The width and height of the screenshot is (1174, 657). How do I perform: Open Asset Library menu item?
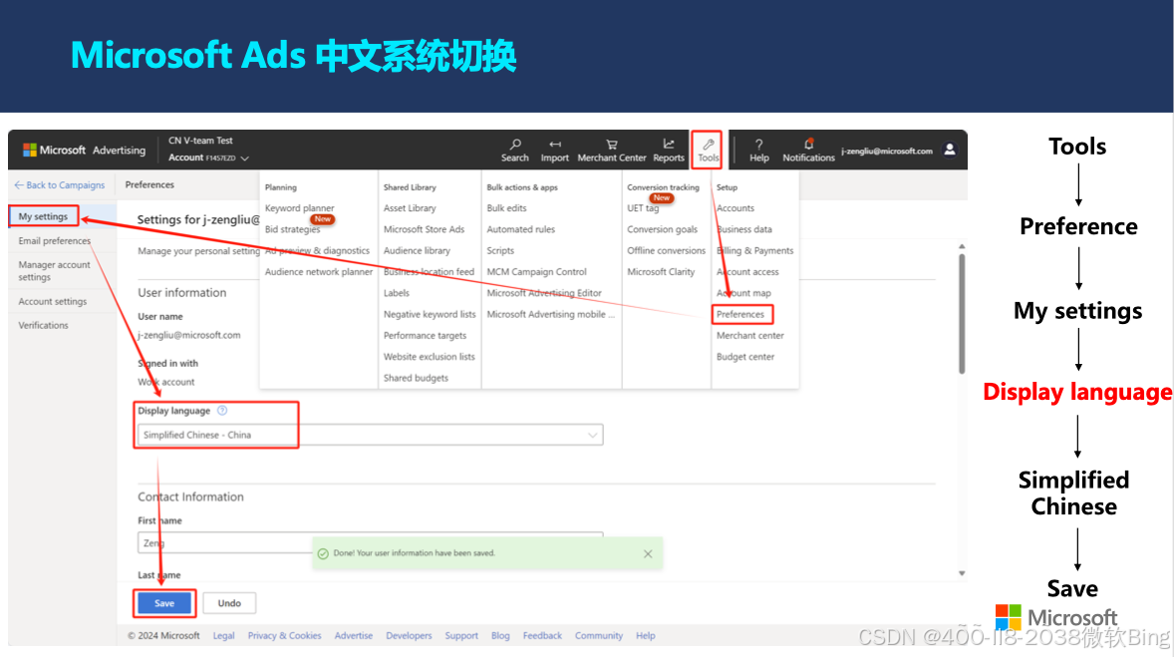(410, 208)
